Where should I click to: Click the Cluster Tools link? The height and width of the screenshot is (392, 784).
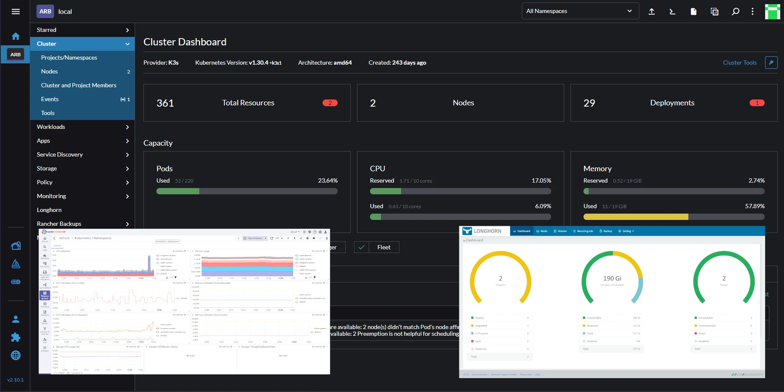tap(740, 63)
